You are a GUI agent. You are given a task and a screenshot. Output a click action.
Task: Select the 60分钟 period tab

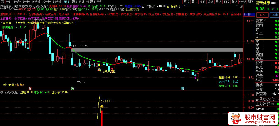[x=57, y=2]
